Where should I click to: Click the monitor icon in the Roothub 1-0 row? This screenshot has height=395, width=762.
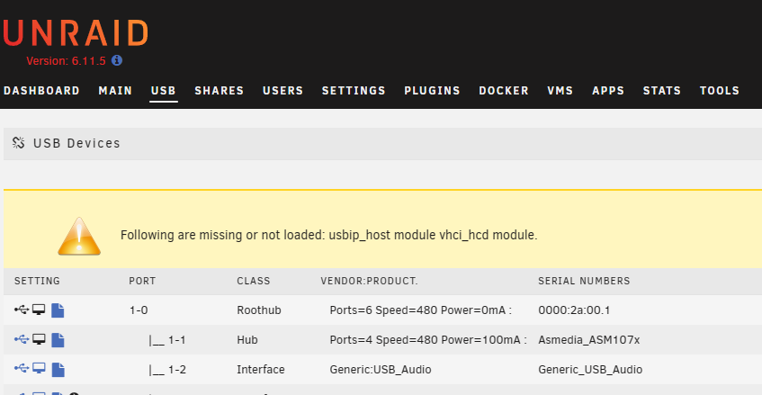[39, 310]
